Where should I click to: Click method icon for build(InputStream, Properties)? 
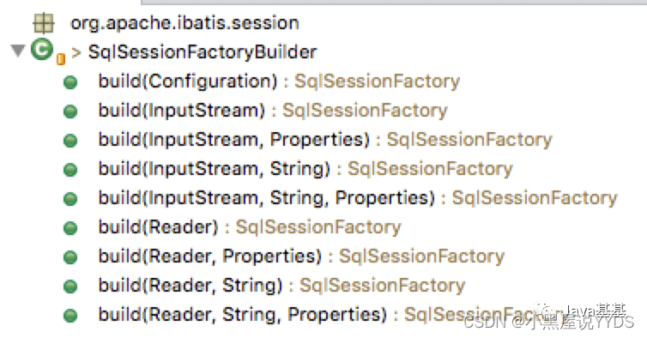[x=70, y=141]
